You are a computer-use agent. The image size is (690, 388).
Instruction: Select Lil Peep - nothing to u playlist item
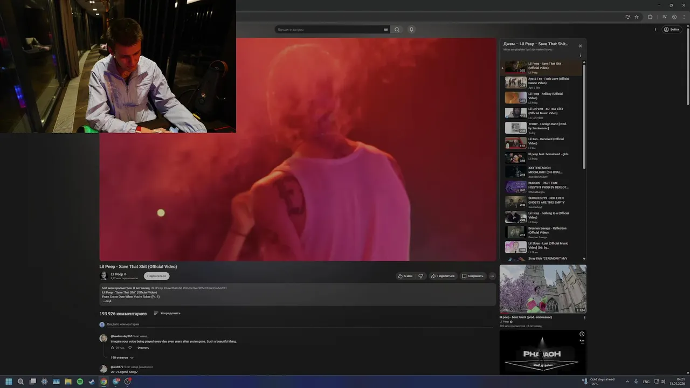[542, 217]
